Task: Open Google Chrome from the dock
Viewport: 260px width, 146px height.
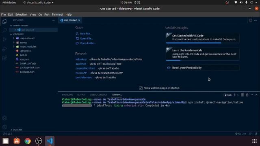Action: tap(28, 141)
